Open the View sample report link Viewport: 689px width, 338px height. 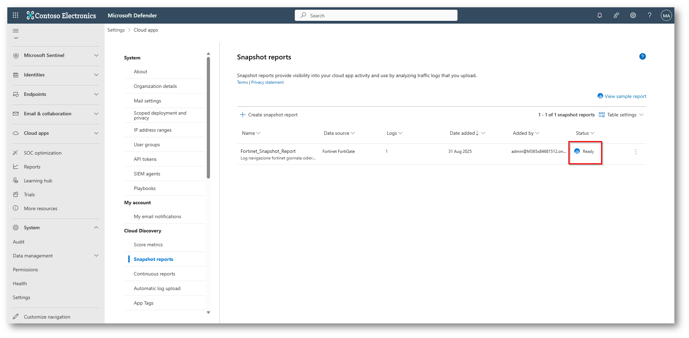click(625, 97)
